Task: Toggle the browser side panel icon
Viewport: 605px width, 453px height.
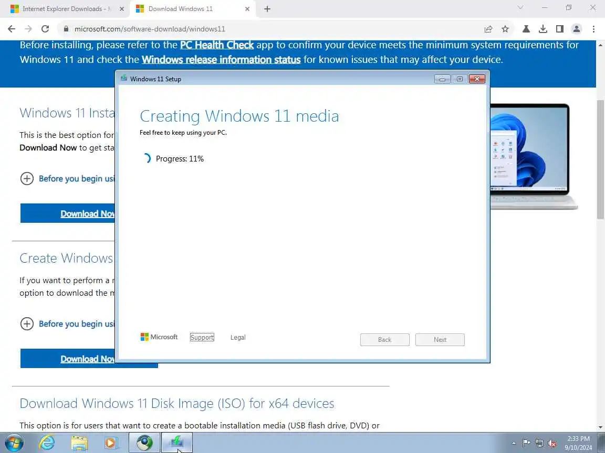Action: 560,29
